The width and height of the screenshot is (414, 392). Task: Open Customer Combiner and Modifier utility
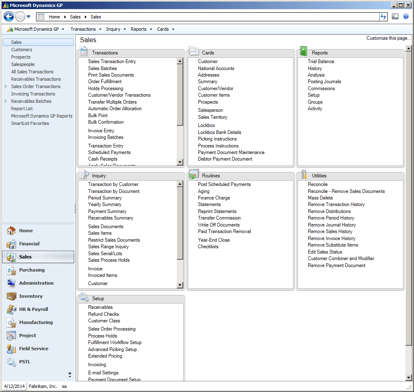(x=341, y=258)
